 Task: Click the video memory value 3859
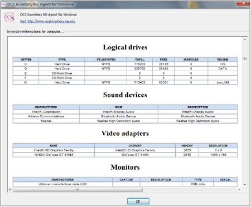pyautogui.click(x=187, y=150)
